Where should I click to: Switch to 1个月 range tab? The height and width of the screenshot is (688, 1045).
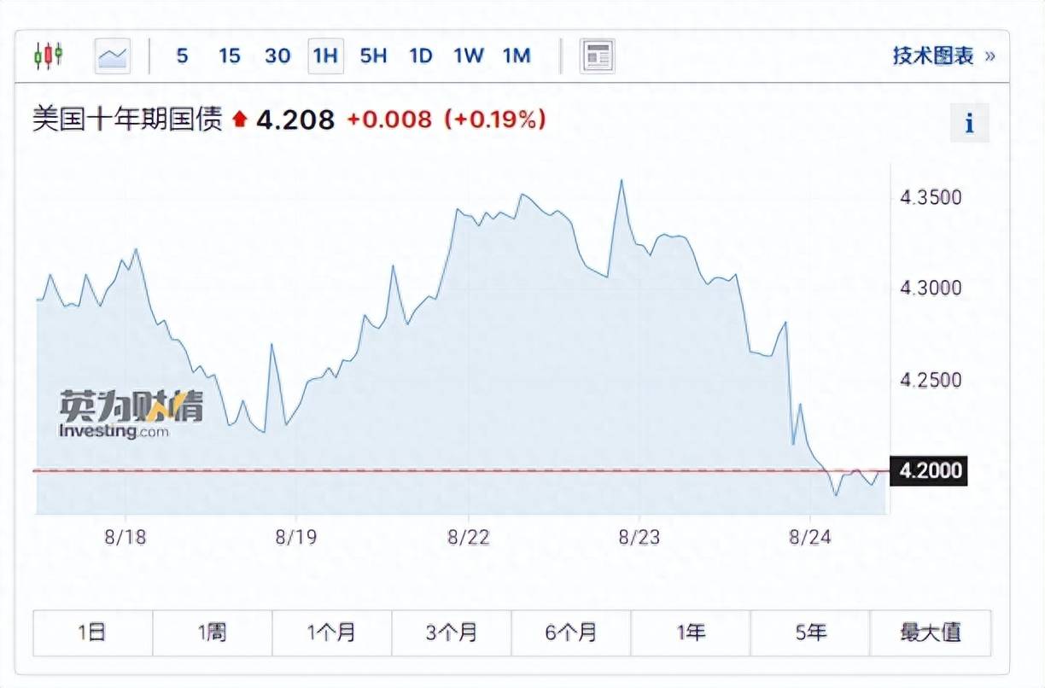coord(332,633)
